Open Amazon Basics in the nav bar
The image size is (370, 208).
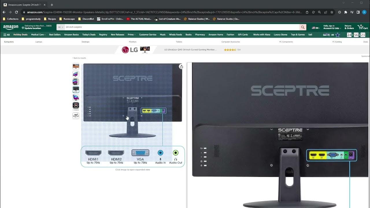pos(71,35)
